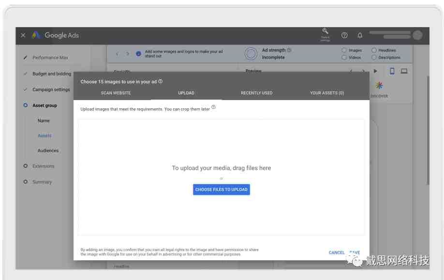The width and height of the screenshot is (444, 280).
Task: Click the Cancel button
Action: tap(337, 252)
